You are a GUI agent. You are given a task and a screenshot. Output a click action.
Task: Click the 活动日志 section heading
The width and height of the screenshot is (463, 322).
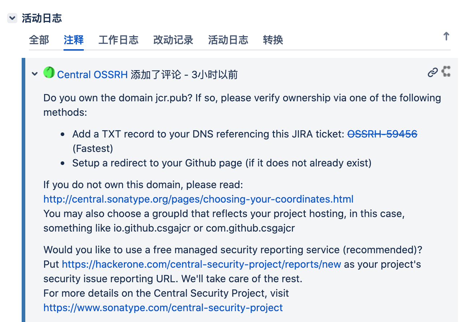coord(42,18)
